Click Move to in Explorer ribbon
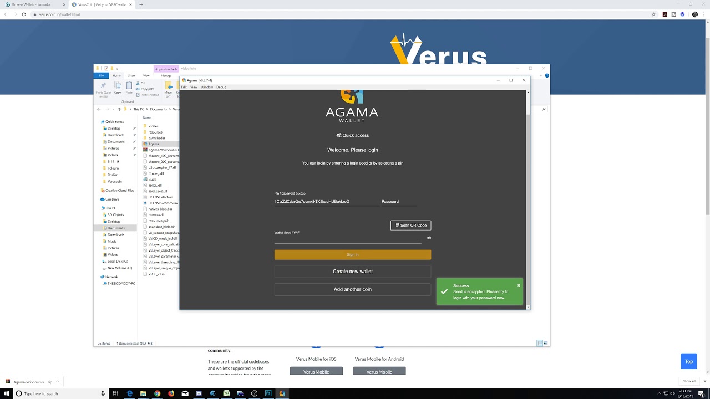The height and width of the screenshot is (399, 710). tap(168, 89)
